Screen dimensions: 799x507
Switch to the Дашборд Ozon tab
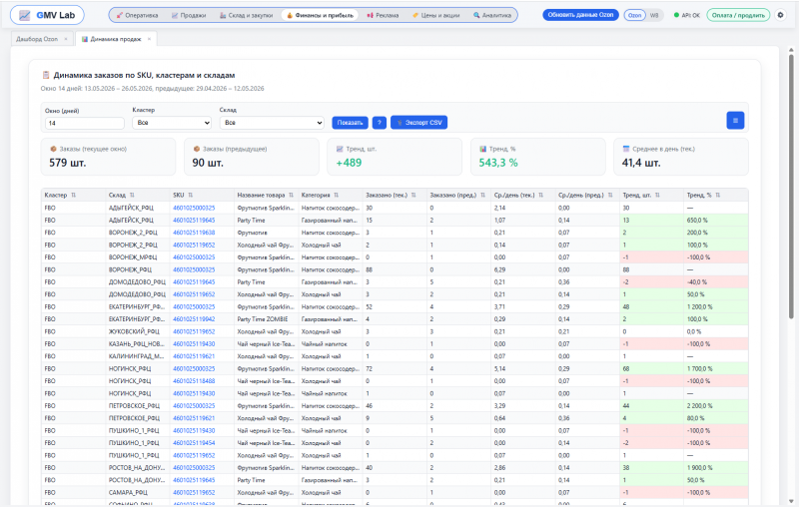pyautogui.click(x=37, y=39)
